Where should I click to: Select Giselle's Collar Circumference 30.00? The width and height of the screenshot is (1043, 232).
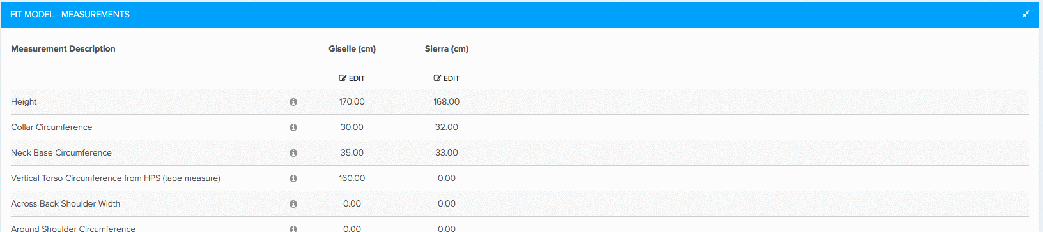coord(352,127)
